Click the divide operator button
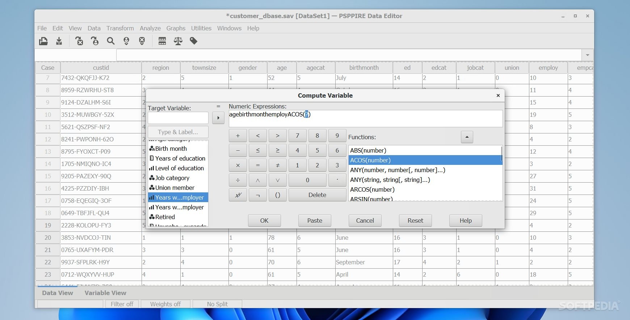This screenshot has width=630, height=320. point(238,180)
